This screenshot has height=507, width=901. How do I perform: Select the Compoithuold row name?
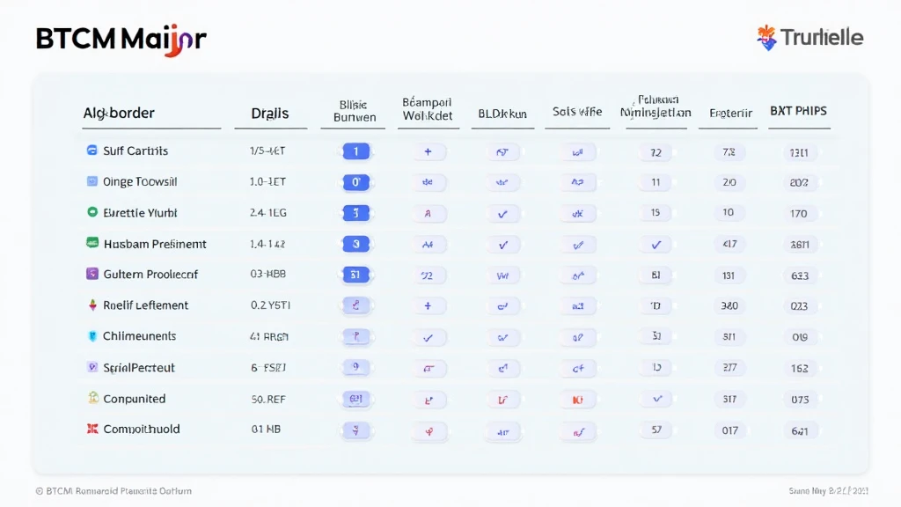[x=142, y=429]
